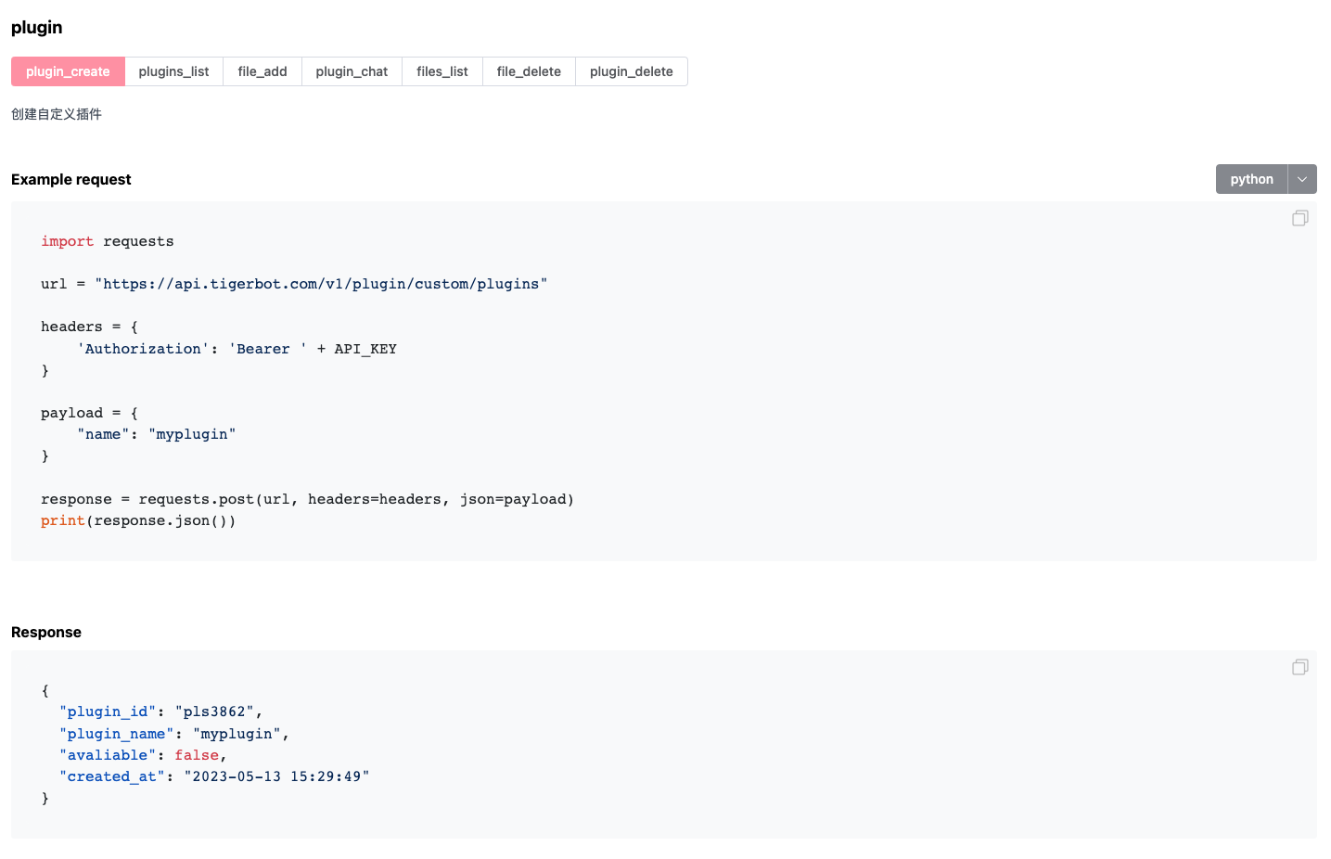Select the API url string in the code
Viewport: 1331px width, 859px height.
tap(320, 283)
